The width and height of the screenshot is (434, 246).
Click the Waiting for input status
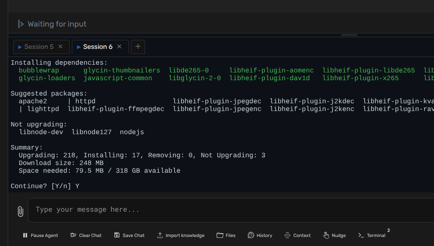coord(57,24)
